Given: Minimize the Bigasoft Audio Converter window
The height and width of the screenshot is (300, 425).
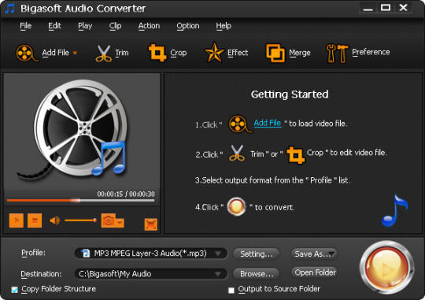Looking at the screenshot, I should click(x=368, y=8).
